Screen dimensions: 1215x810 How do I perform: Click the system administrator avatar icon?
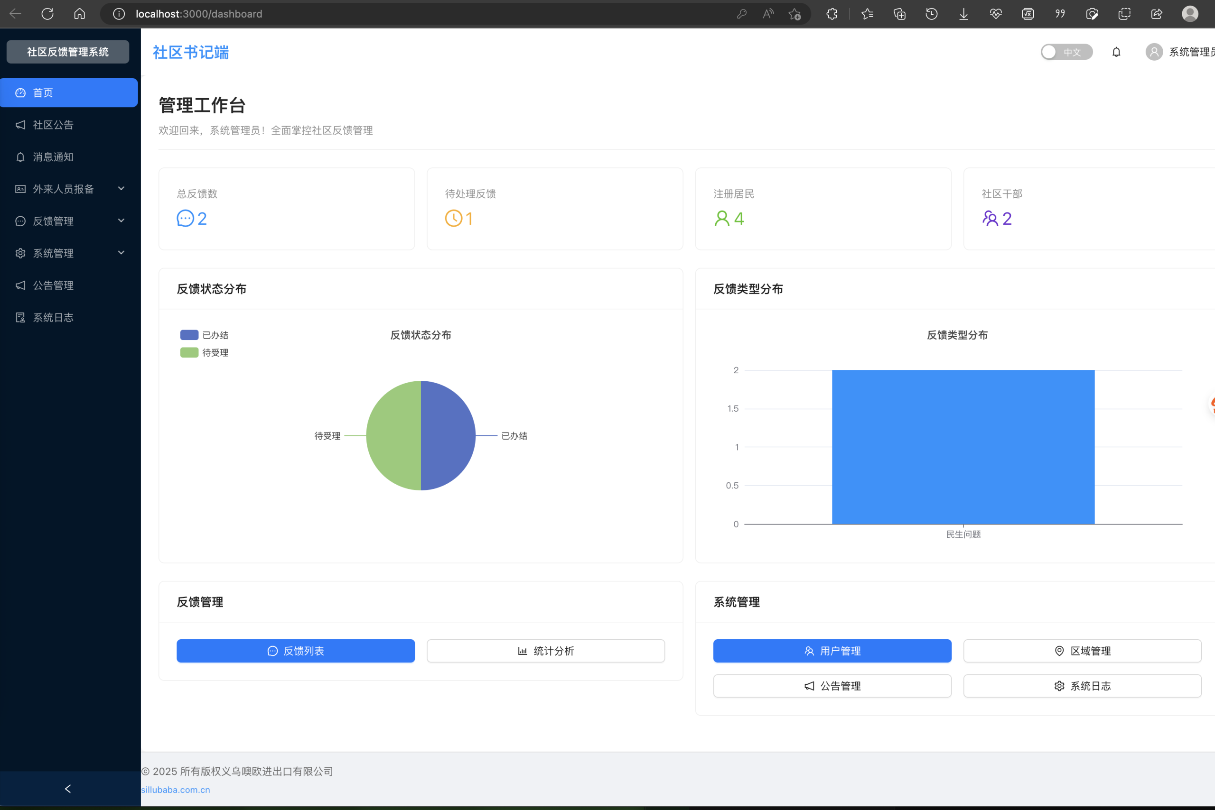point(1153,52)
